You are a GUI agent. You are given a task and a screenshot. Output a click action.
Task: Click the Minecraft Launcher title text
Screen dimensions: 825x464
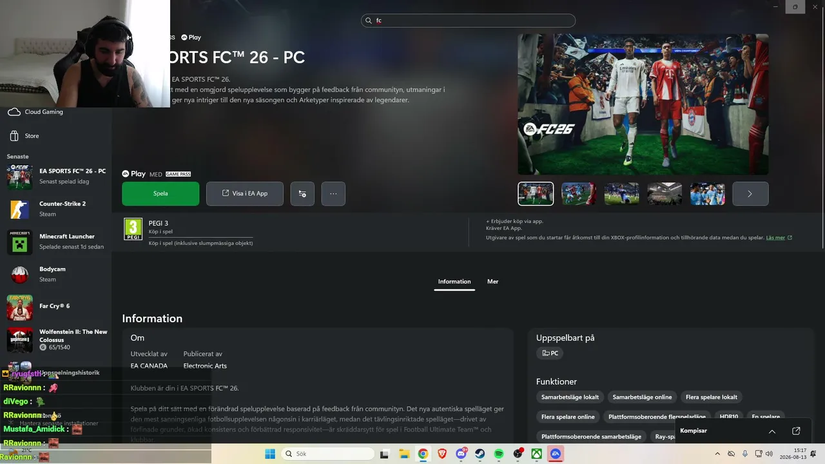pyautogui.click(x=67, y=237)
